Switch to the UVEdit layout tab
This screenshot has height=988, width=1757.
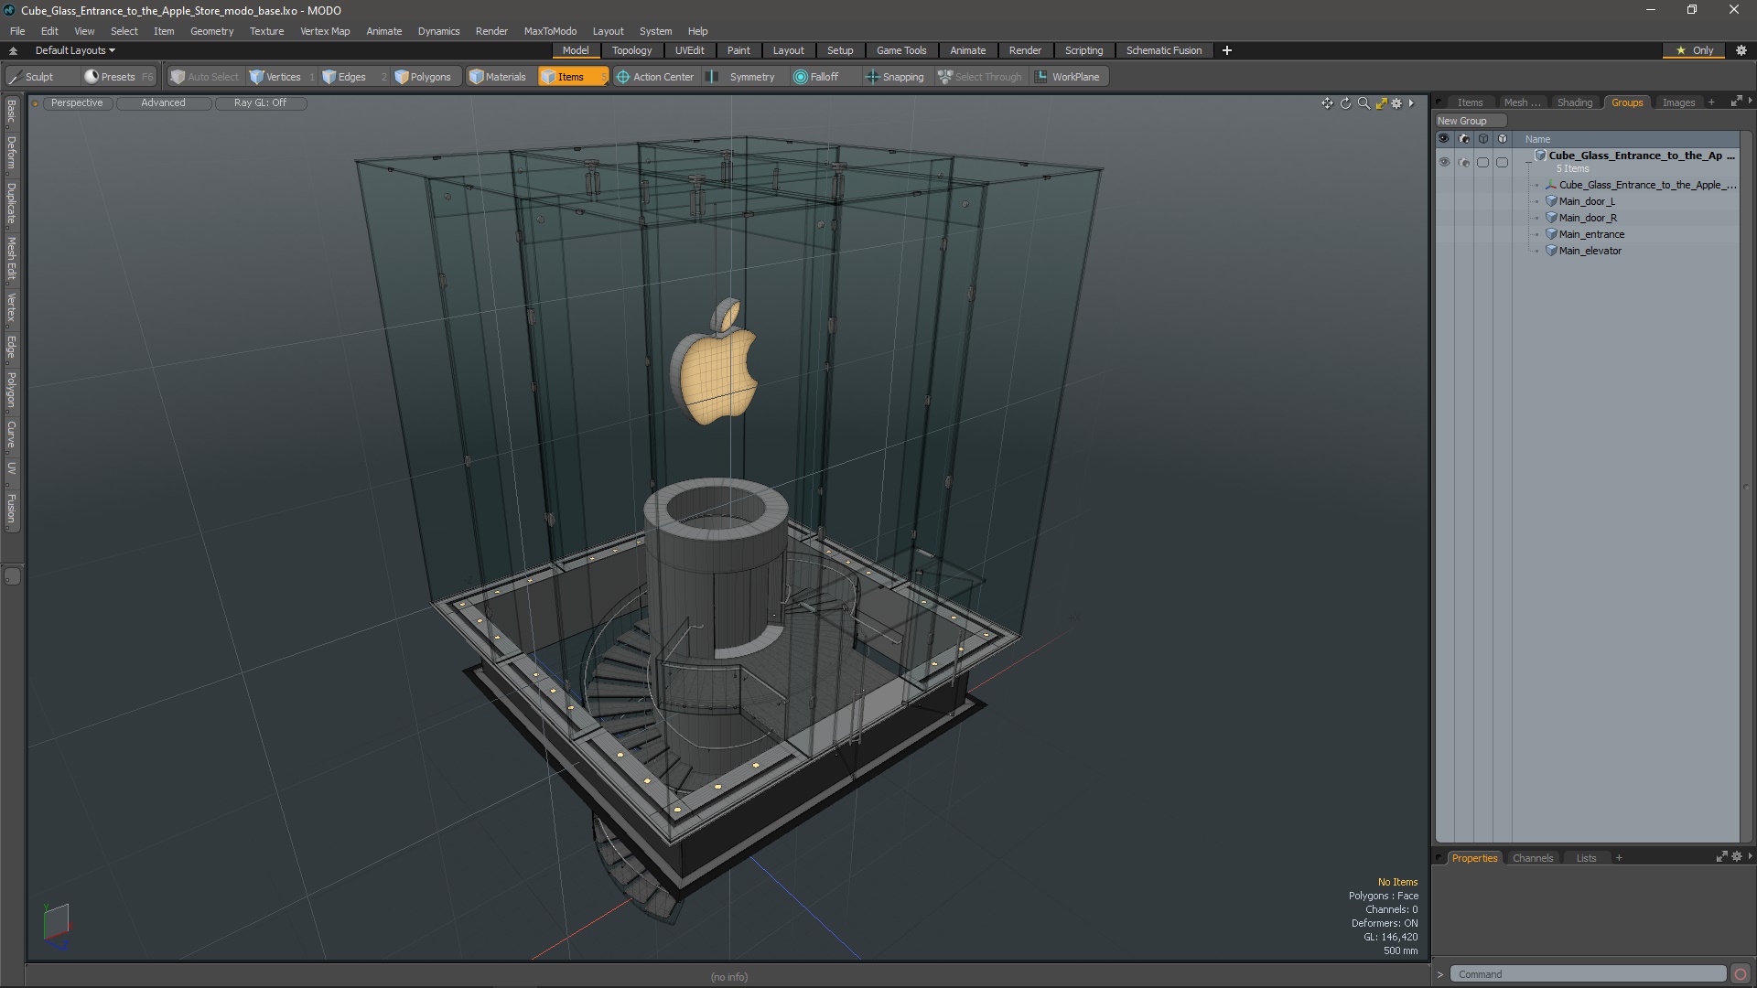(689, 50)
